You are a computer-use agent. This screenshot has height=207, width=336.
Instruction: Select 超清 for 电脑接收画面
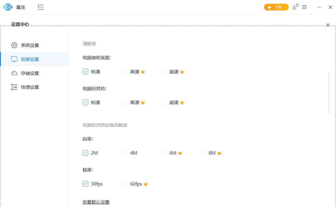click(164, 72)
